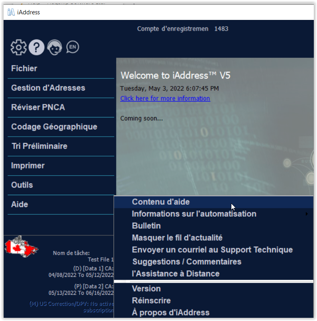317x321 pixels.
Task: Open the Outils menu
Action: click(x=61, y=185)
